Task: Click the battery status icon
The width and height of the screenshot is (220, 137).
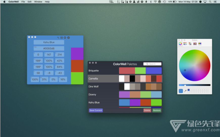Action: [175, 2]
